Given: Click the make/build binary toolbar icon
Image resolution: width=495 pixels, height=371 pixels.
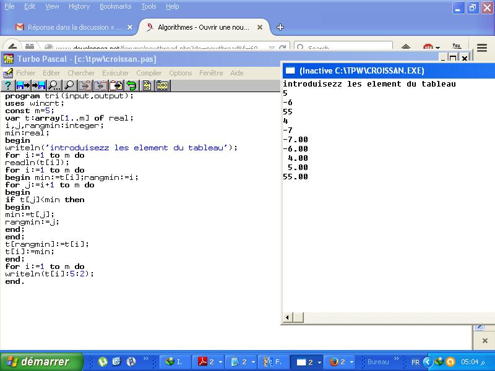Looking at the screenshot, I should (163, 85).
